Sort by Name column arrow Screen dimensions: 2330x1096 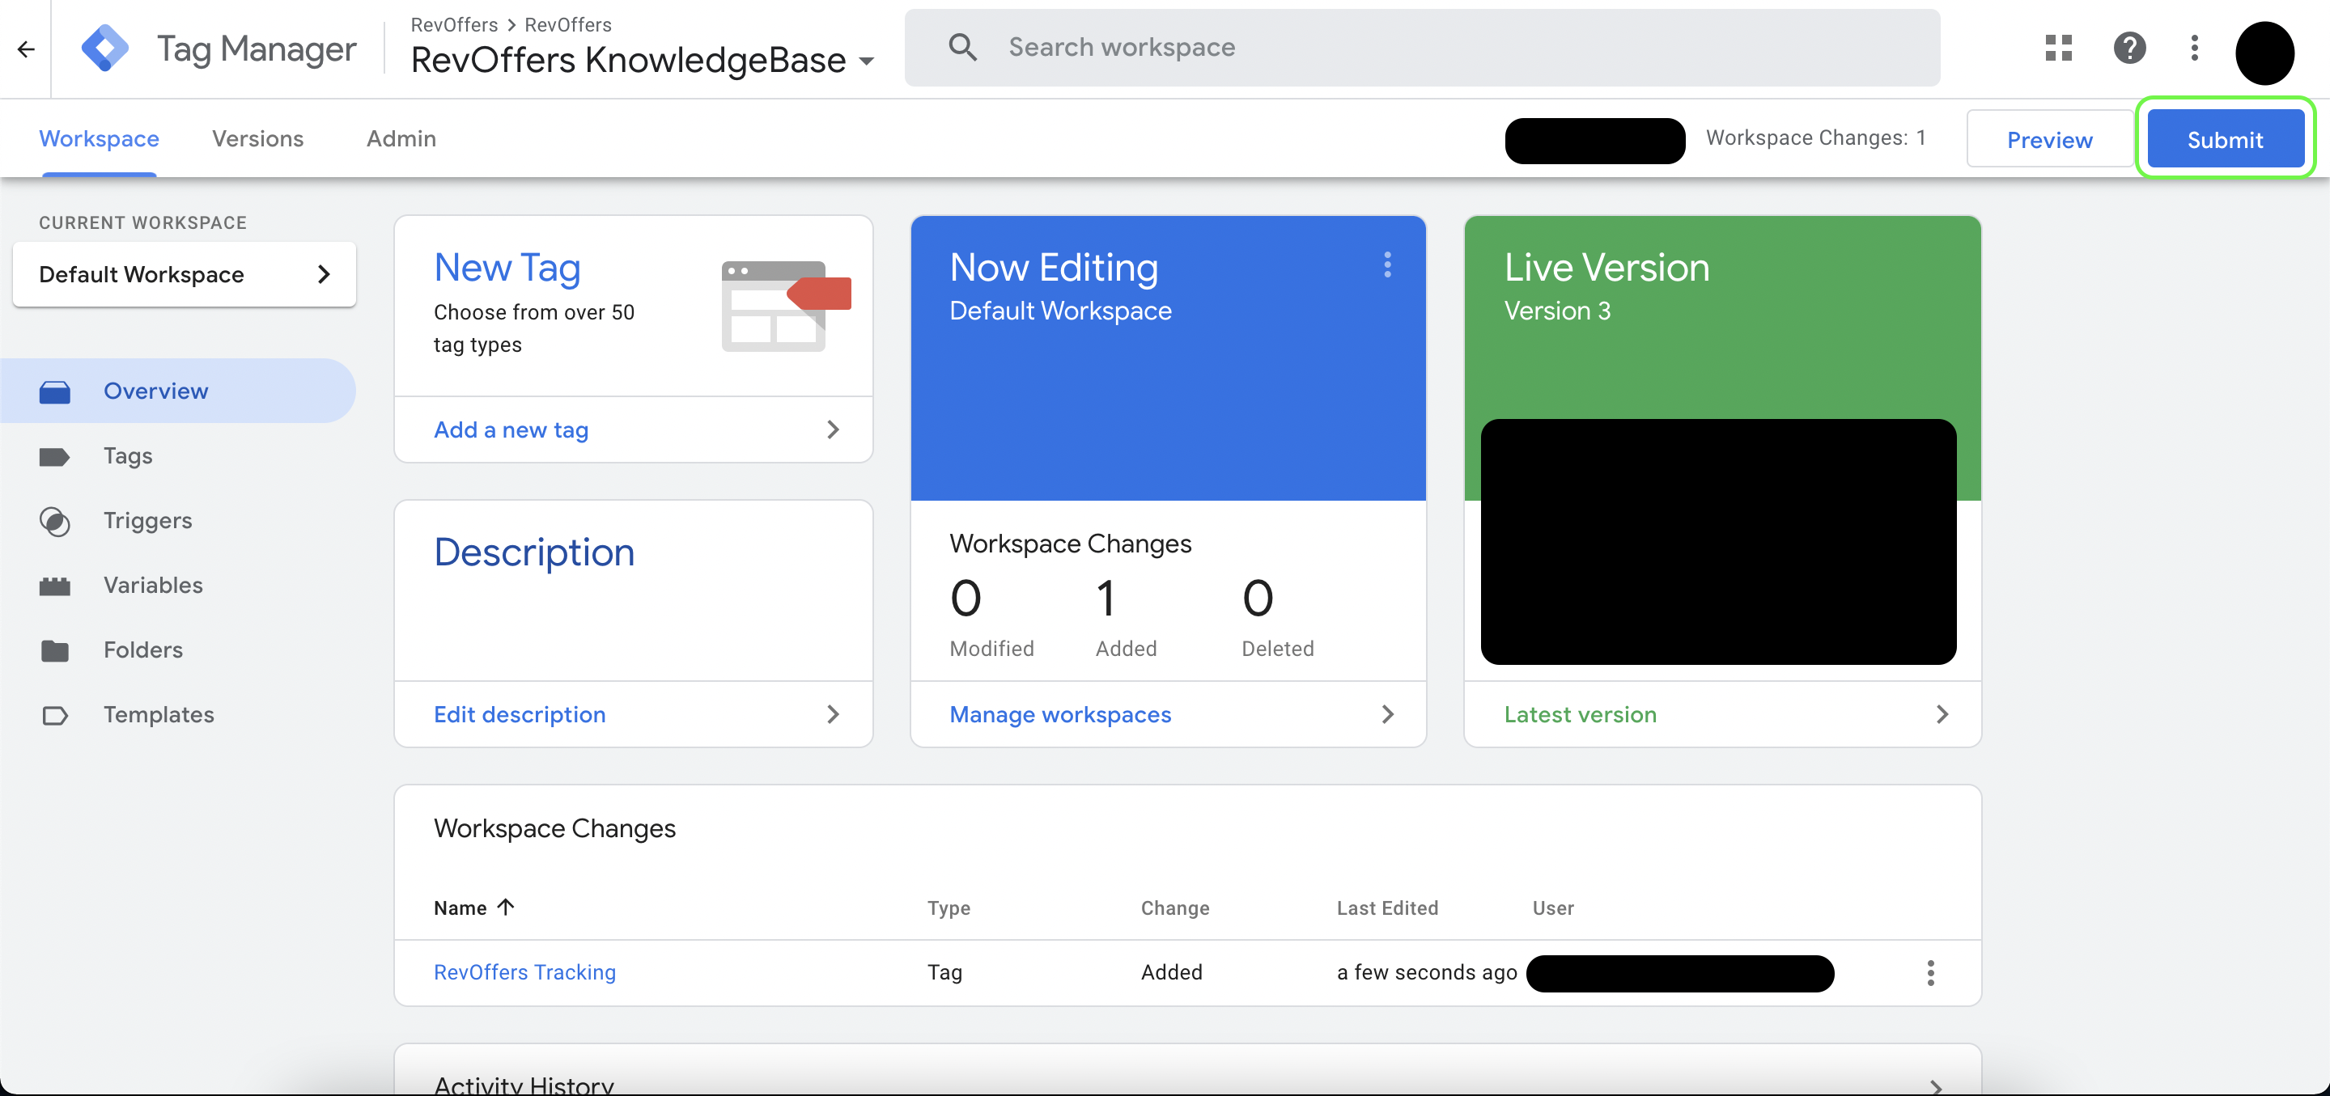pyautogui.click(x=506, y=907)
